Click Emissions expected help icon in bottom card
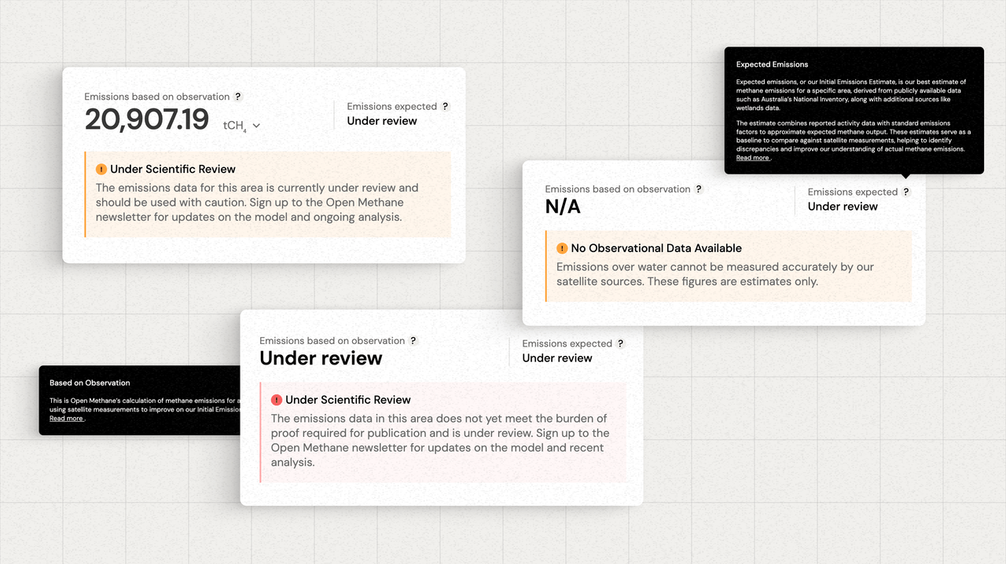1006x564 pixels. (620, 343)
